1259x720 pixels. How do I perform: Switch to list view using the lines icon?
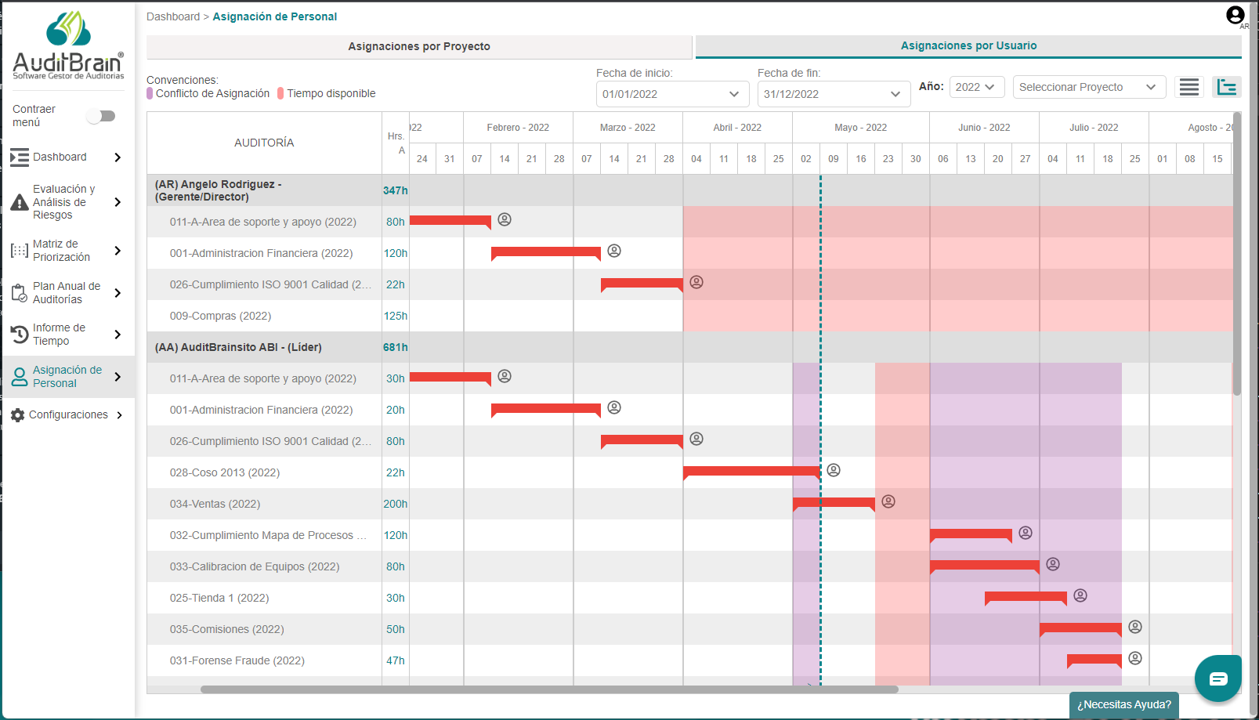(1188, 87)
